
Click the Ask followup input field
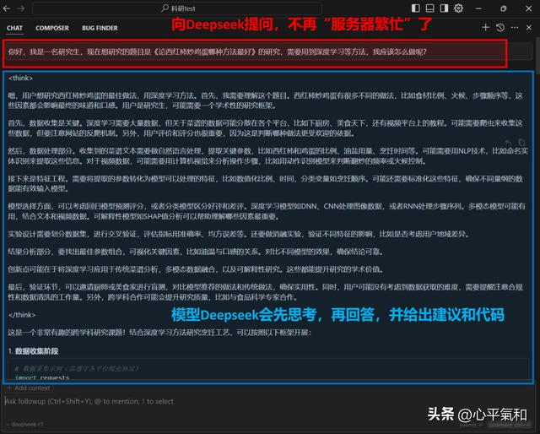pyautogui.click(x=211, y=401)
